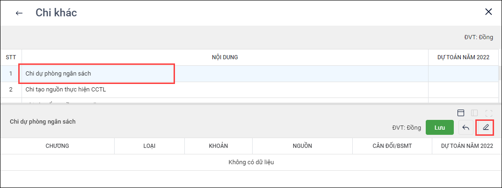Click the undo arrow button
Image resolution: width=502 pixels, height=188 pixels.
(x=466, y=127)
